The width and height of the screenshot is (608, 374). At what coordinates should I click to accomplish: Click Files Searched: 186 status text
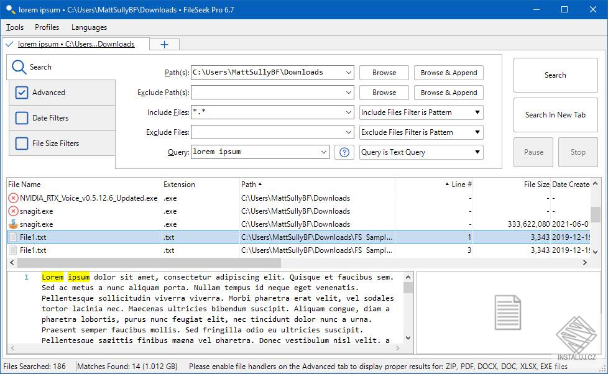coord(34,367)
